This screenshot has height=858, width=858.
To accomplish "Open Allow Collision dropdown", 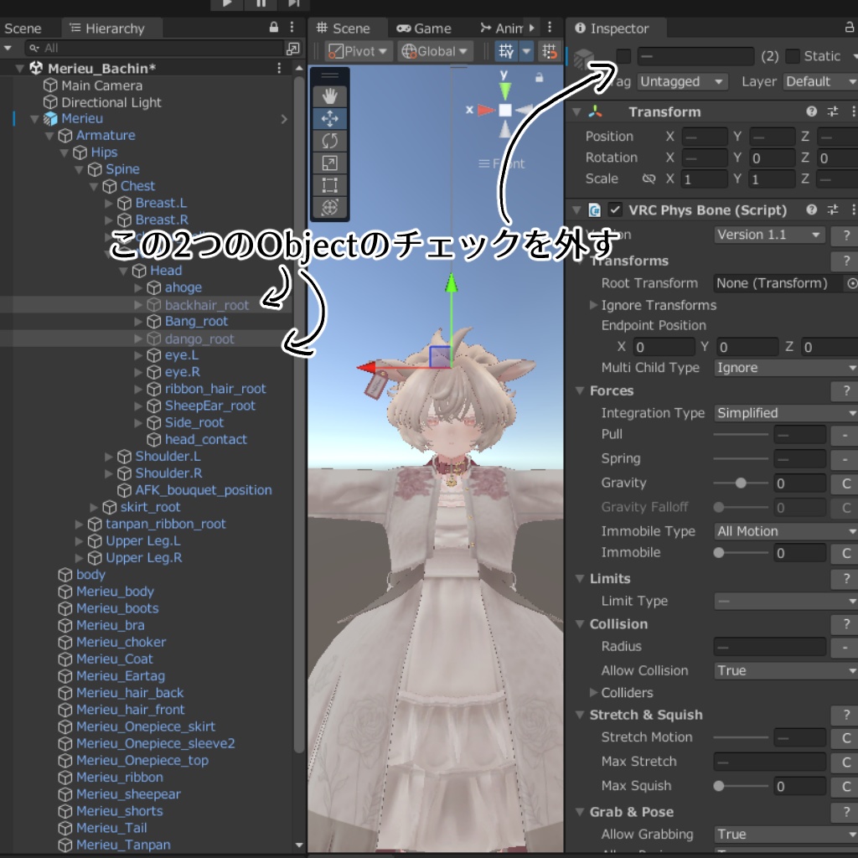I will [786, 671].
